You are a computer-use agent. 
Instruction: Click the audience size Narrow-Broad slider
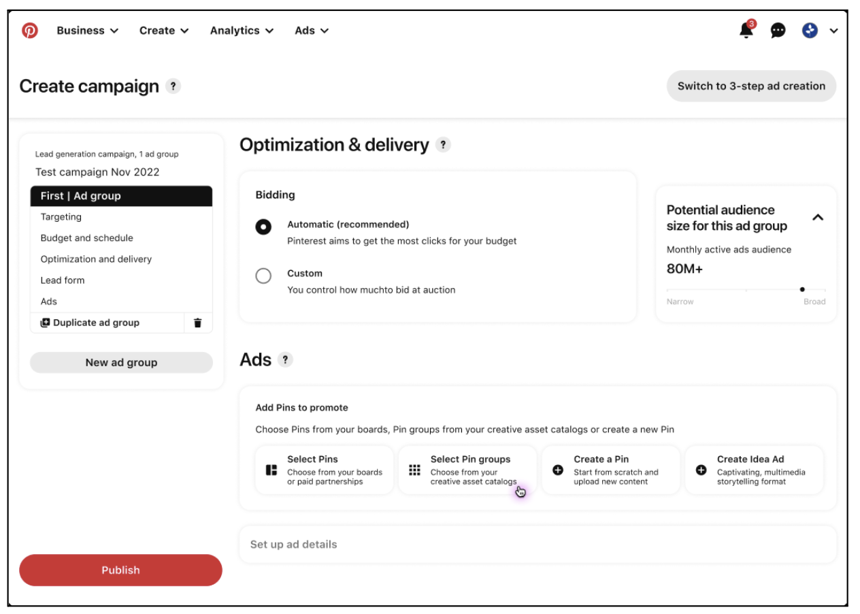746,290
